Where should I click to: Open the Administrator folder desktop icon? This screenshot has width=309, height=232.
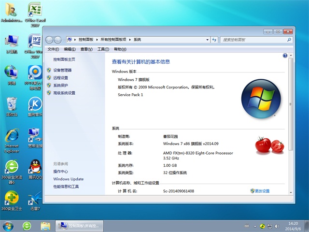click(11, 12)
